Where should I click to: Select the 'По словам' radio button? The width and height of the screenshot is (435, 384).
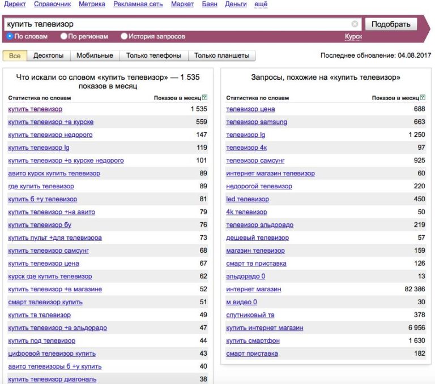(x=10, y=36)
